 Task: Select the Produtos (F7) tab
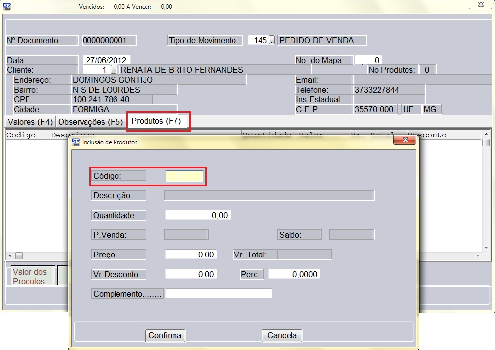[156, 121]
